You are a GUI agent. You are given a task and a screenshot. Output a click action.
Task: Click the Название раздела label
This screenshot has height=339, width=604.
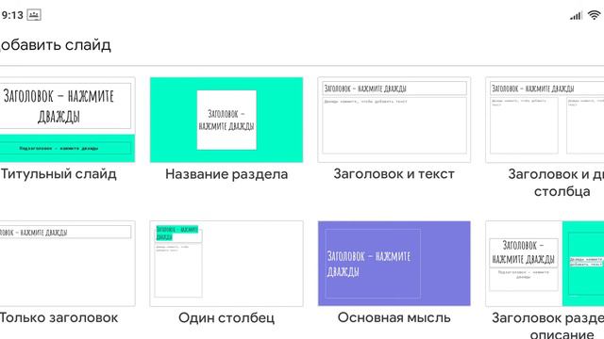point(226,174)
